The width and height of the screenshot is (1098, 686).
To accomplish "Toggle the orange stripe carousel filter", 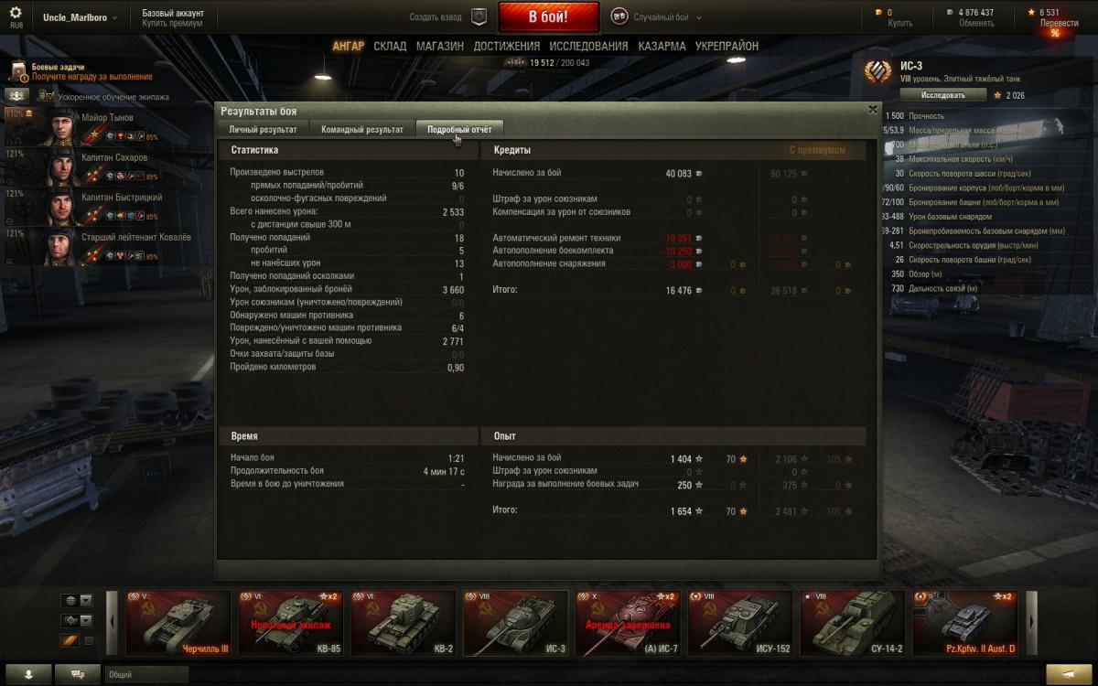I will (x=70, y=641).
